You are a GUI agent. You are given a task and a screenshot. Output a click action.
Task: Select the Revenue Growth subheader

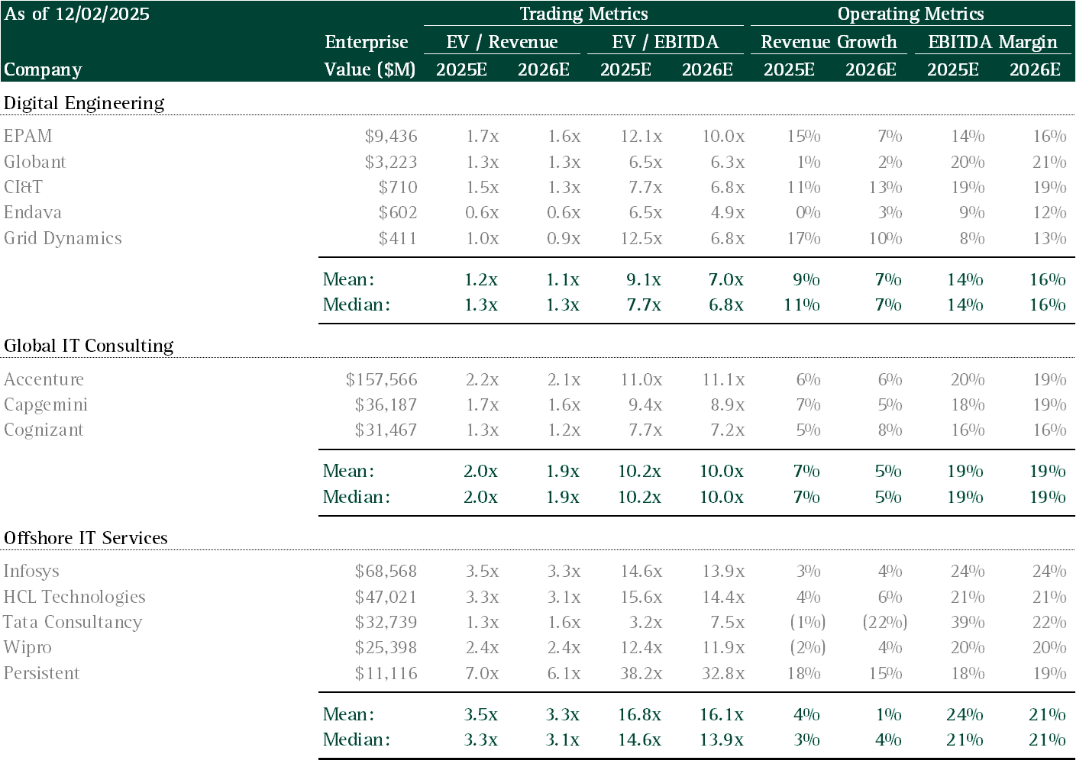(829, 42)
